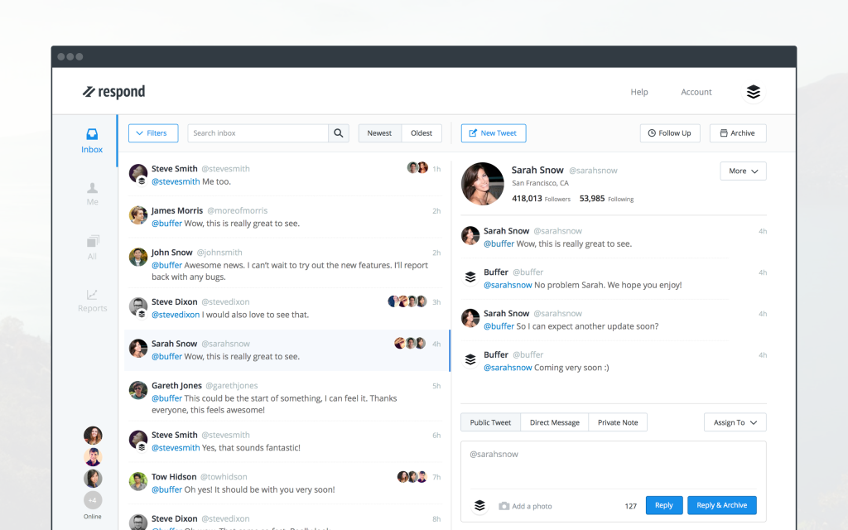Open the Private Note tab
Viewport: 848px width, 530px height.
click(x=618, y=422)
